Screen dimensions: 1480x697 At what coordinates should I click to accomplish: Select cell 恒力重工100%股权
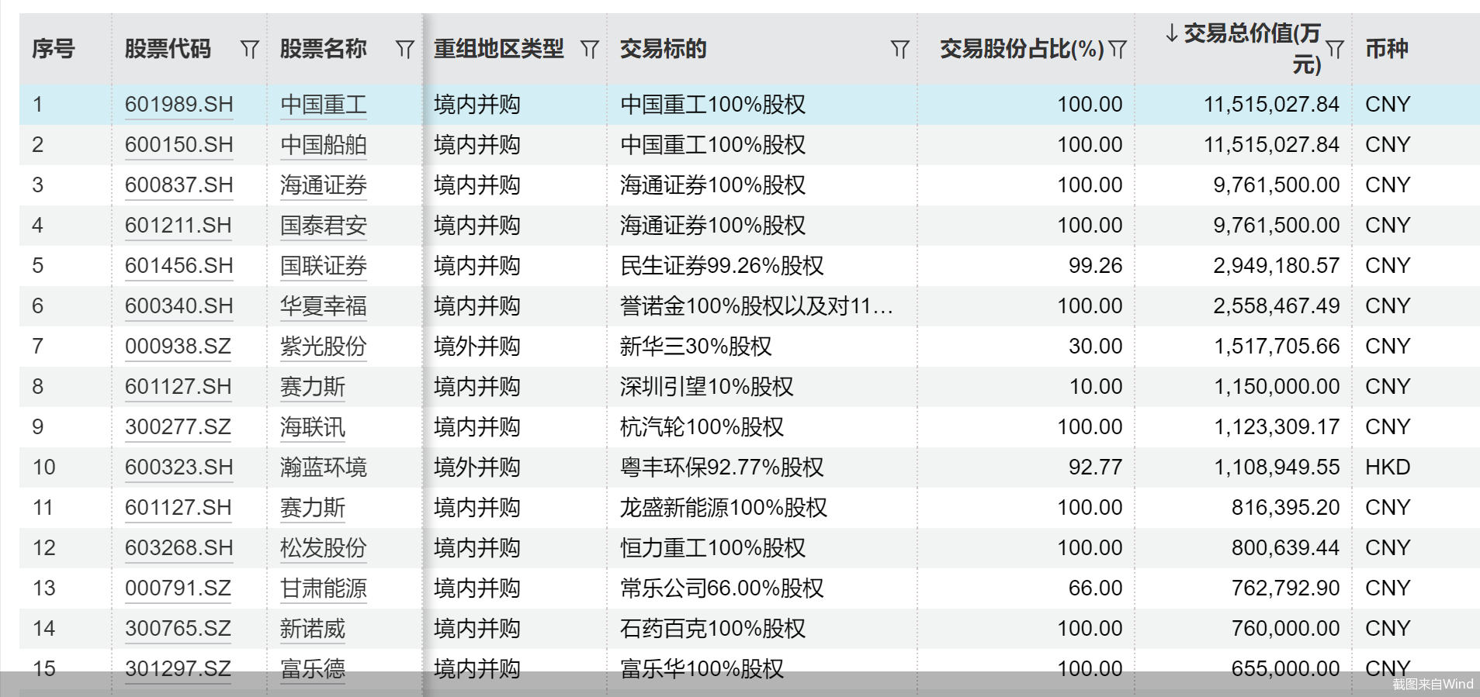(713, 548)
